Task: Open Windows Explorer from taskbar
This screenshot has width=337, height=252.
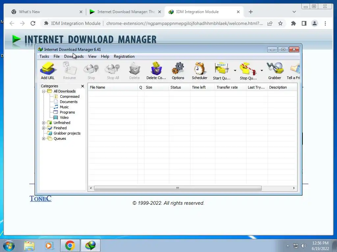Action: pos(29,246)
